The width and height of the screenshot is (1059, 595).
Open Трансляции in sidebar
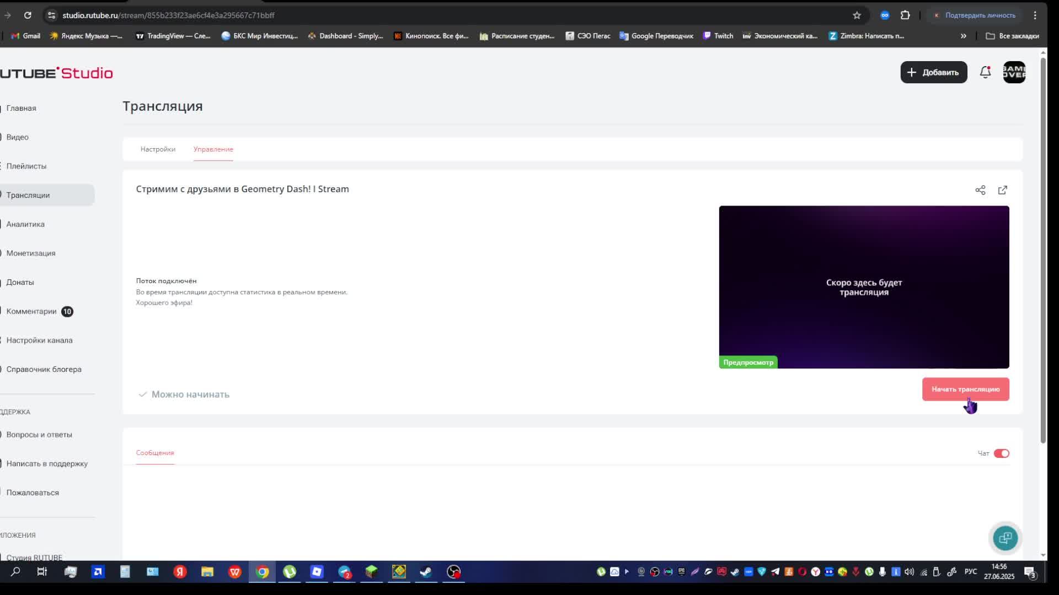click(x=28, y=195)
